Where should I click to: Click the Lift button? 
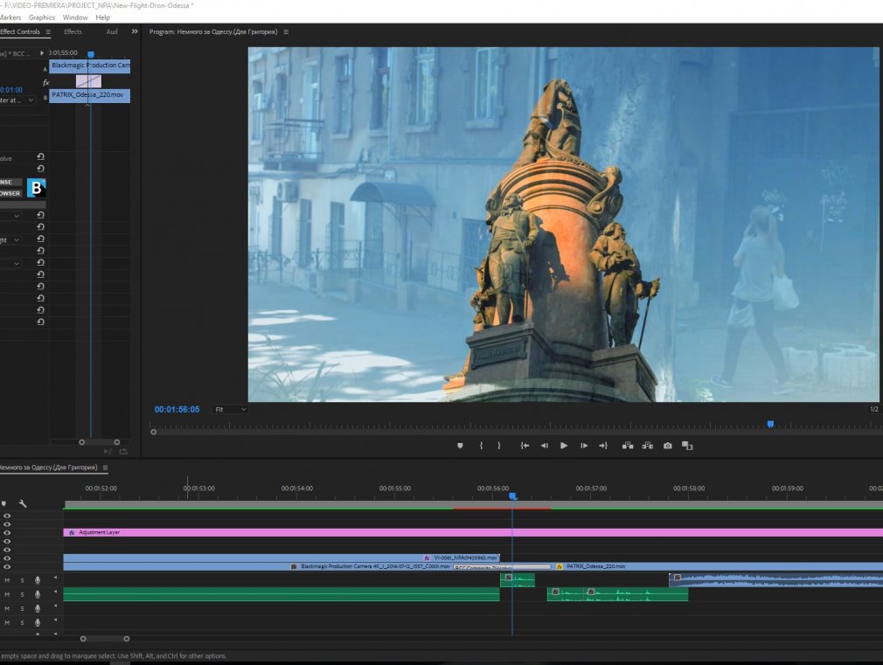(x=628, y=446)
